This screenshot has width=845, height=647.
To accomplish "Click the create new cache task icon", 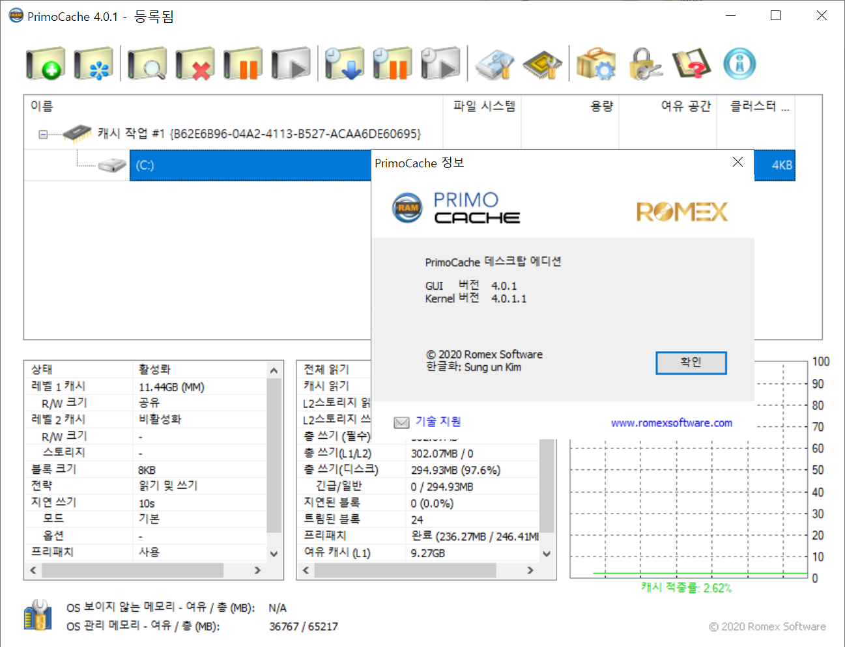I will (x=46, y=64).
